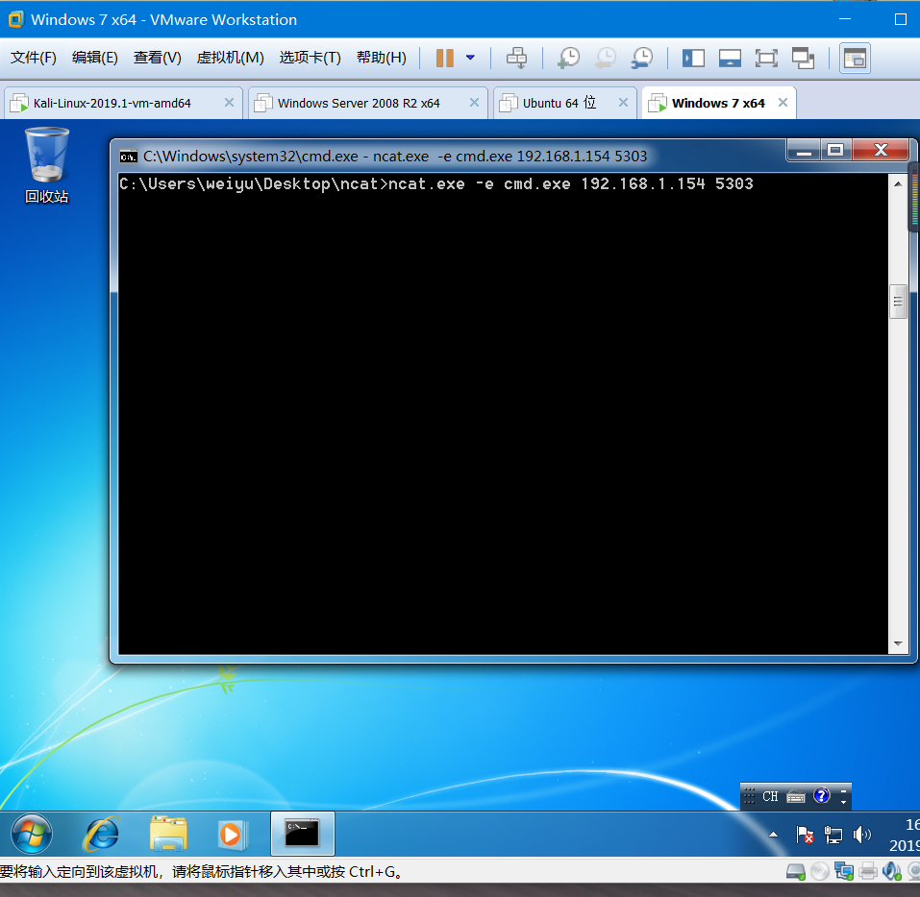Switch to Ubuntu 64 位 tab
This screenshot has height=897, width=920.
[565, 103]
